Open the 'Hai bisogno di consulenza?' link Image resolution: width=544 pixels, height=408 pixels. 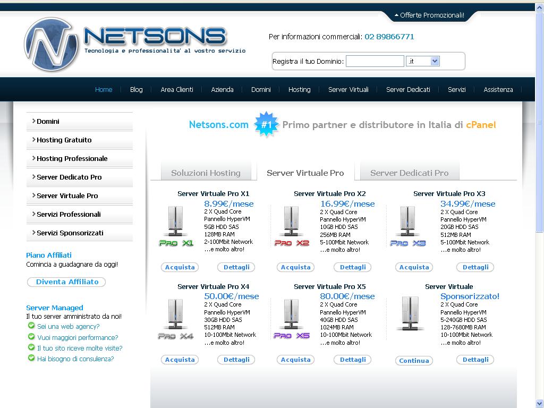point(75,359)
